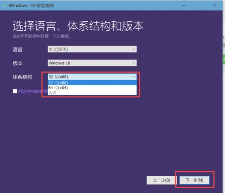
Task: Open the 语言 (language) dropdown
Action: click(x=92, y=49)
